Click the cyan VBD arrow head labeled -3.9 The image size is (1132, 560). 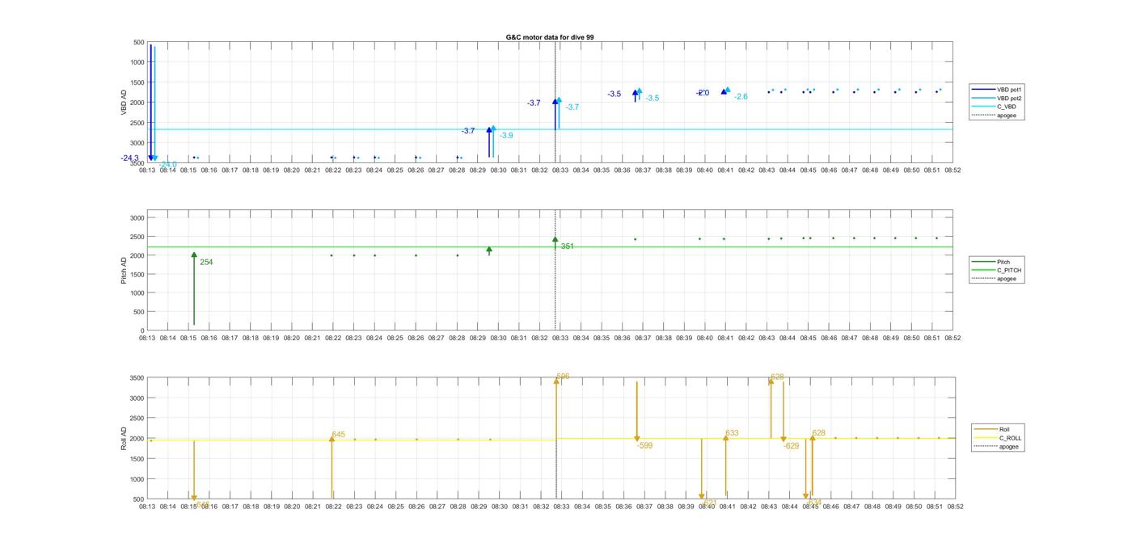coord(493,128)
